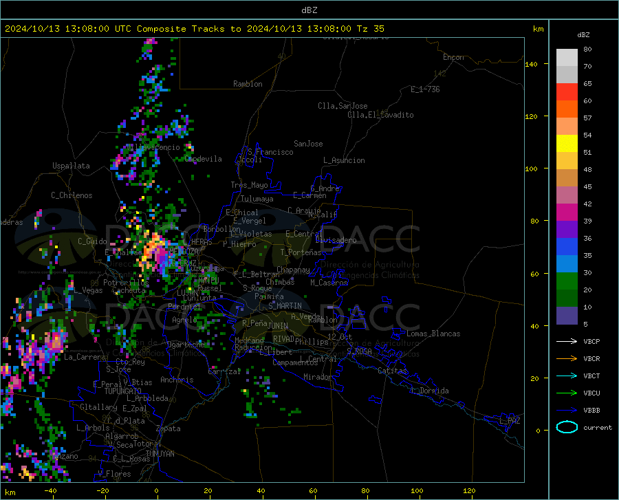
Task: Click the 'VBBB' legend label
Action: tap(591, 410)
